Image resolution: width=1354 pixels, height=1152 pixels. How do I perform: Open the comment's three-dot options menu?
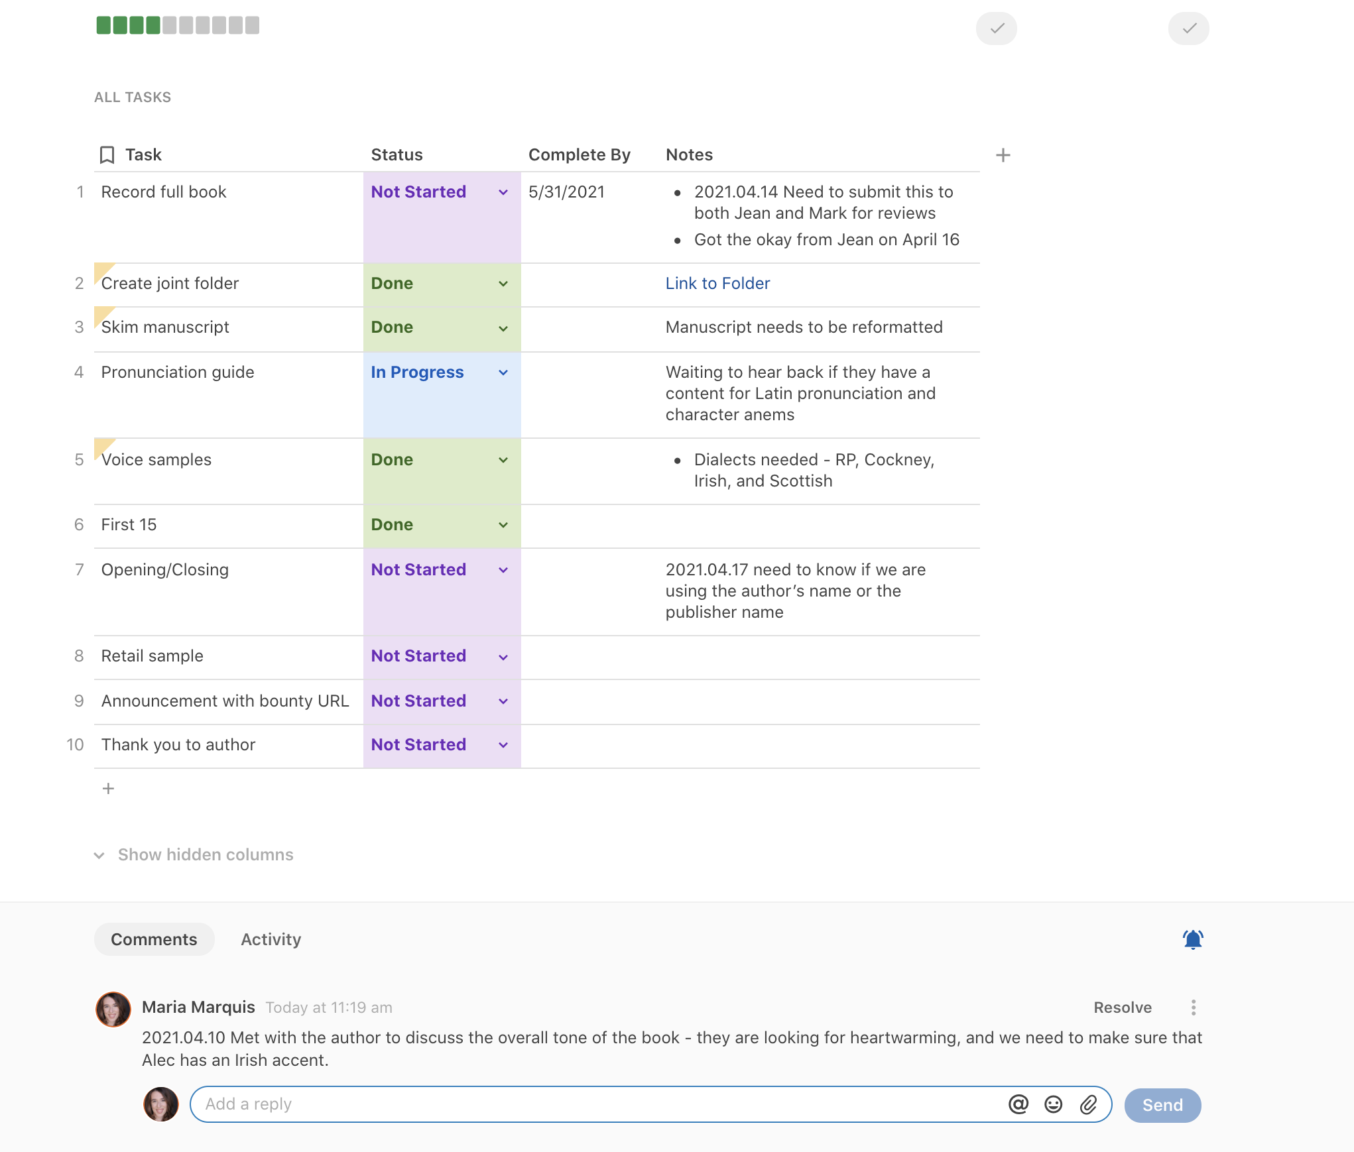click(x=1193, y=1008)
